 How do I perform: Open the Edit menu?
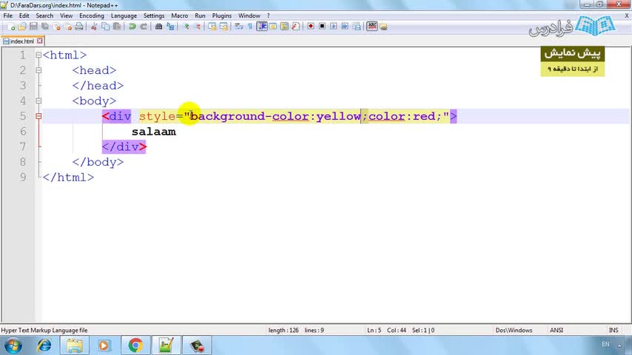[24, 16]
